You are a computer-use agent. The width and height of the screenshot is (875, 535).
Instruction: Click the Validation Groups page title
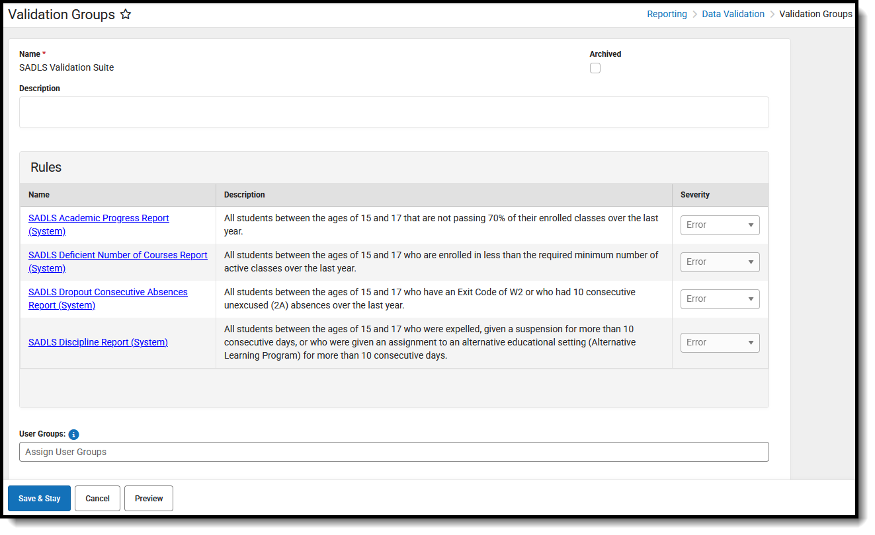click(62, 15)
